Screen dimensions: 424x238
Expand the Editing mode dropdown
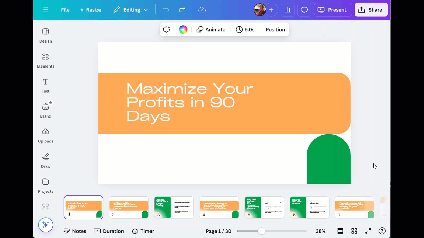pyautogui.click(x=131, y=10)
